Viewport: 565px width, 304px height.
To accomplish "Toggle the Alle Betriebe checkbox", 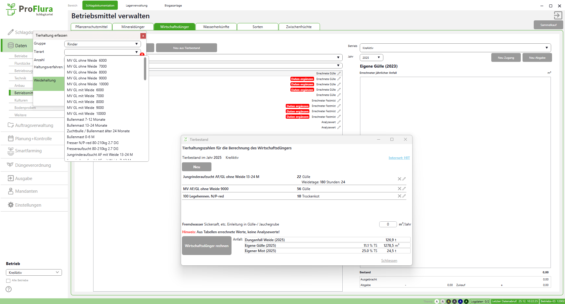I will pyautogui.click(x=8, y=281).
